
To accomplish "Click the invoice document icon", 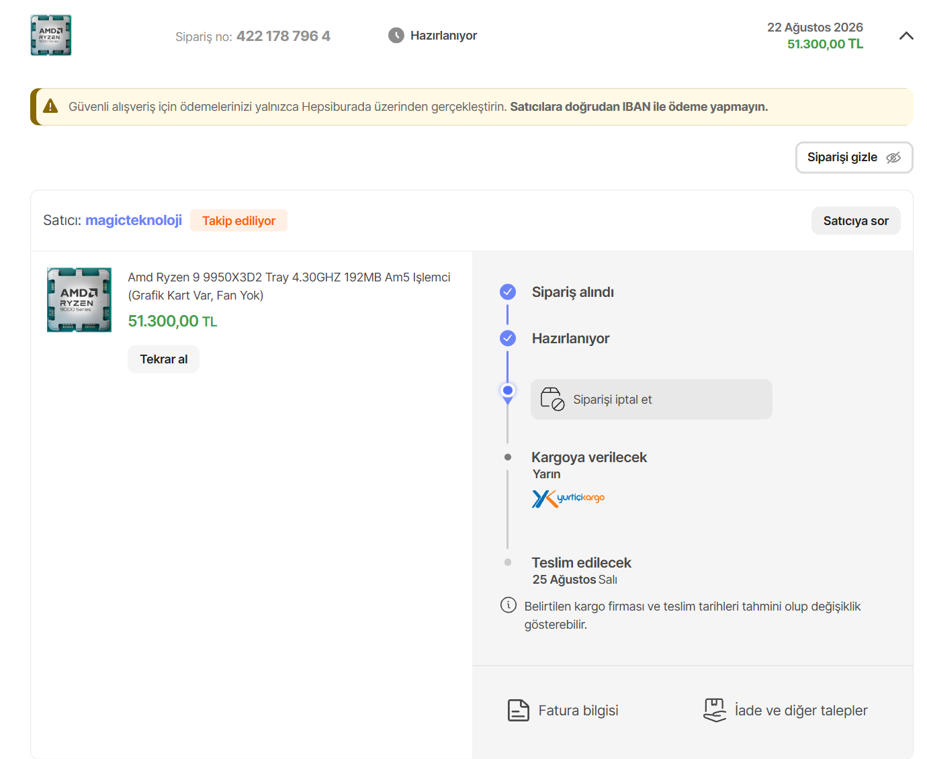I will pyautogui.click(x=518, y=710).
